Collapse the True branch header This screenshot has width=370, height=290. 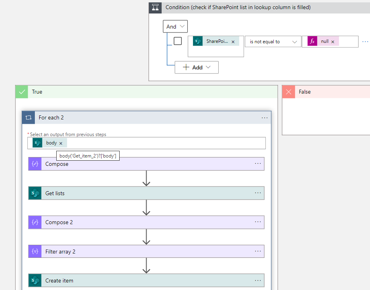tap(147, 92)
